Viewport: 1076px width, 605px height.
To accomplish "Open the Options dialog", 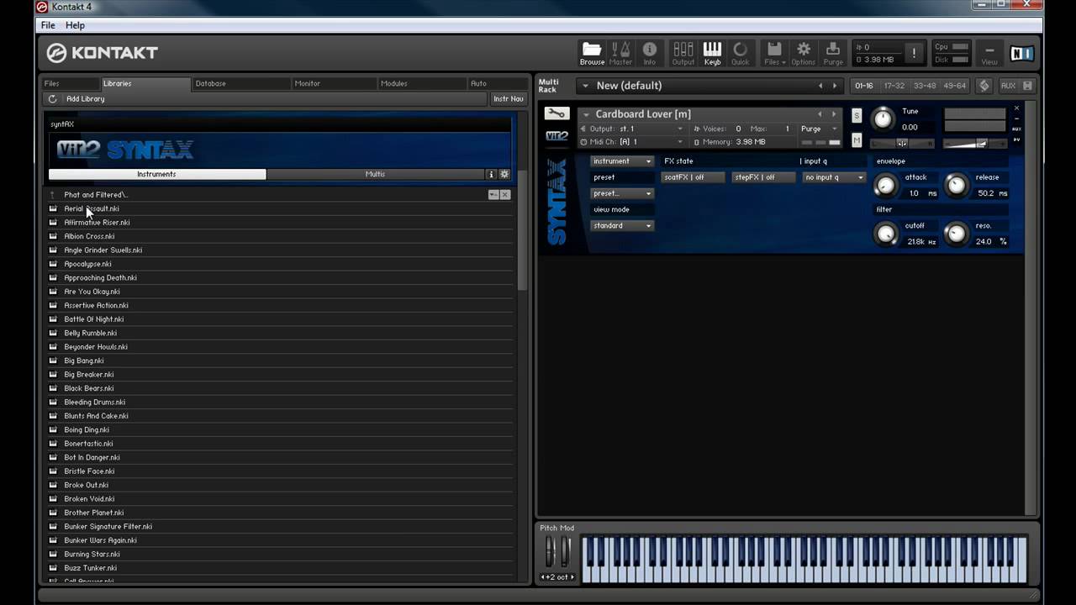I will (x=803, y=53).
